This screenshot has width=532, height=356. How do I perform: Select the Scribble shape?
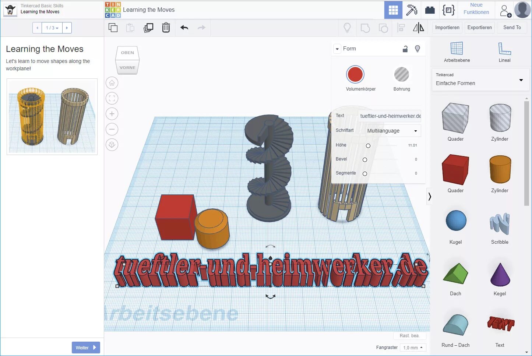click(x=500, y=223)
